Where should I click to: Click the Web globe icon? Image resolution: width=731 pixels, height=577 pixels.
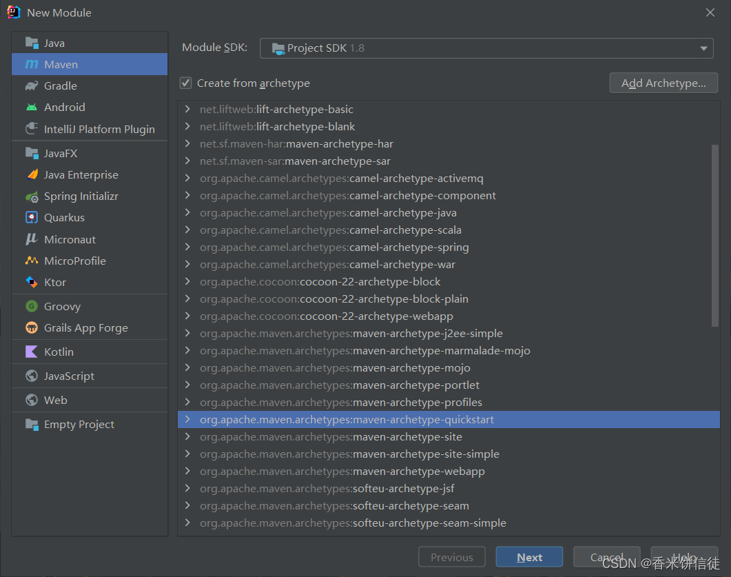pos(32,401)
